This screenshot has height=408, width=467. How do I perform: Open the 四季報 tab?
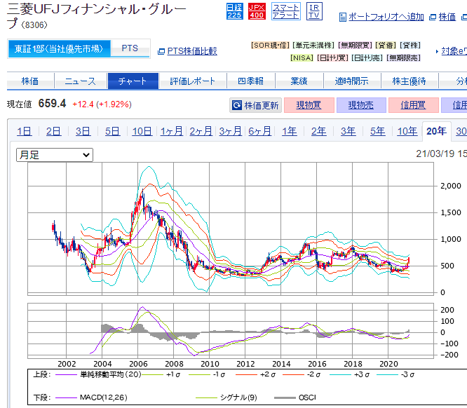click(x=250, y=81)
